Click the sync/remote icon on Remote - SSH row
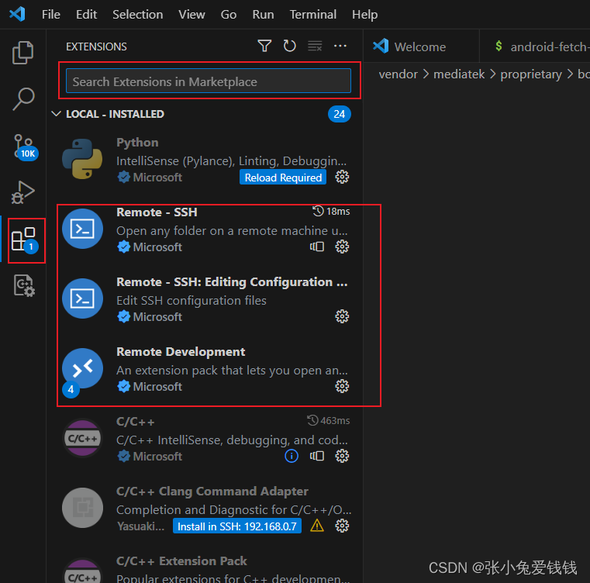Viewport: 590px width, 583px height. [x=317, y=247]
